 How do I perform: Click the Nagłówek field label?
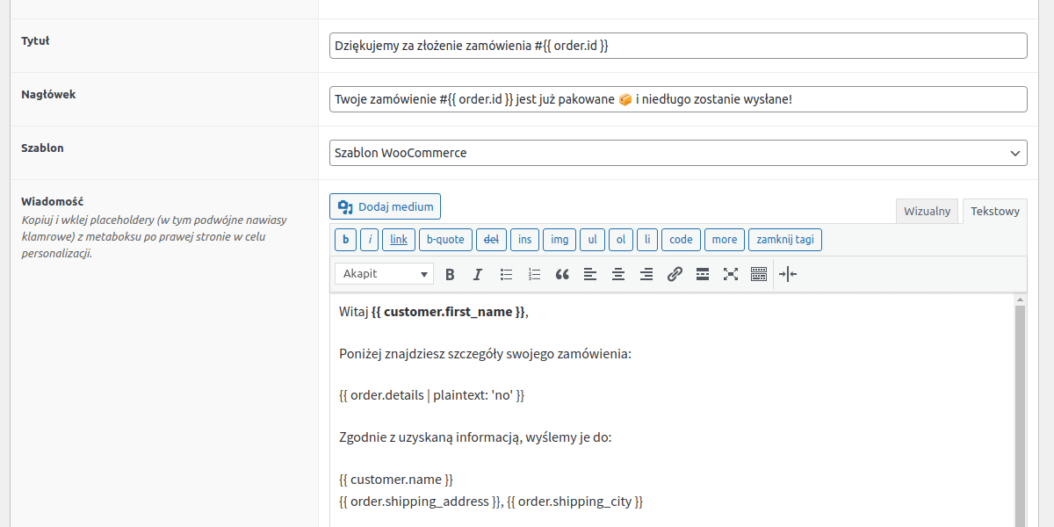pos(48,94)
